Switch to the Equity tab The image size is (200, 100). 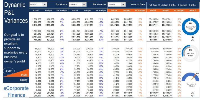(x=24, y=80)
